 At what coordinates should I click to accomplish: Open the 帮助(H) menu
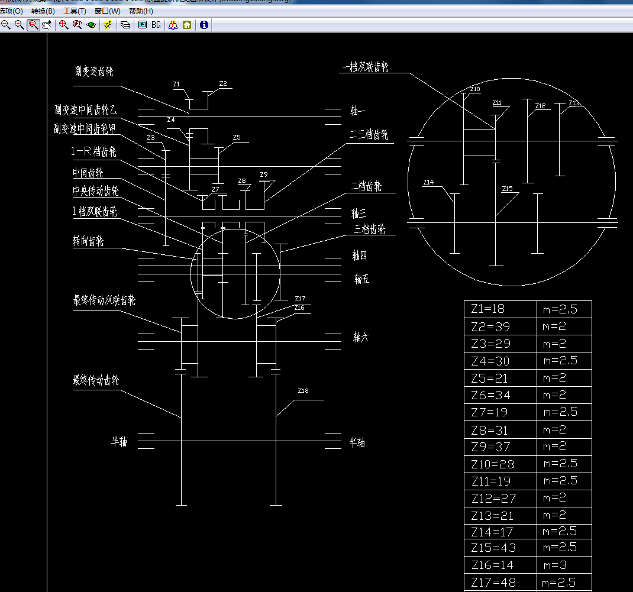tap(141, 11)
